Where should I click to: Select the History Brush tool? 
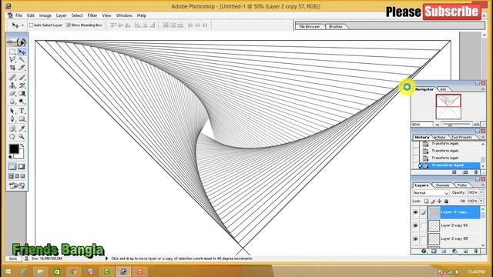pos(22,85)
